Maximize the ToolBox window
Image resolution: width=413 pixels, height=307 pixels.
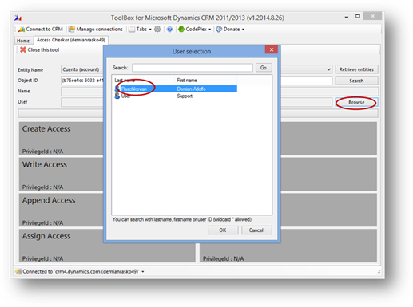[x=358, y=16]
